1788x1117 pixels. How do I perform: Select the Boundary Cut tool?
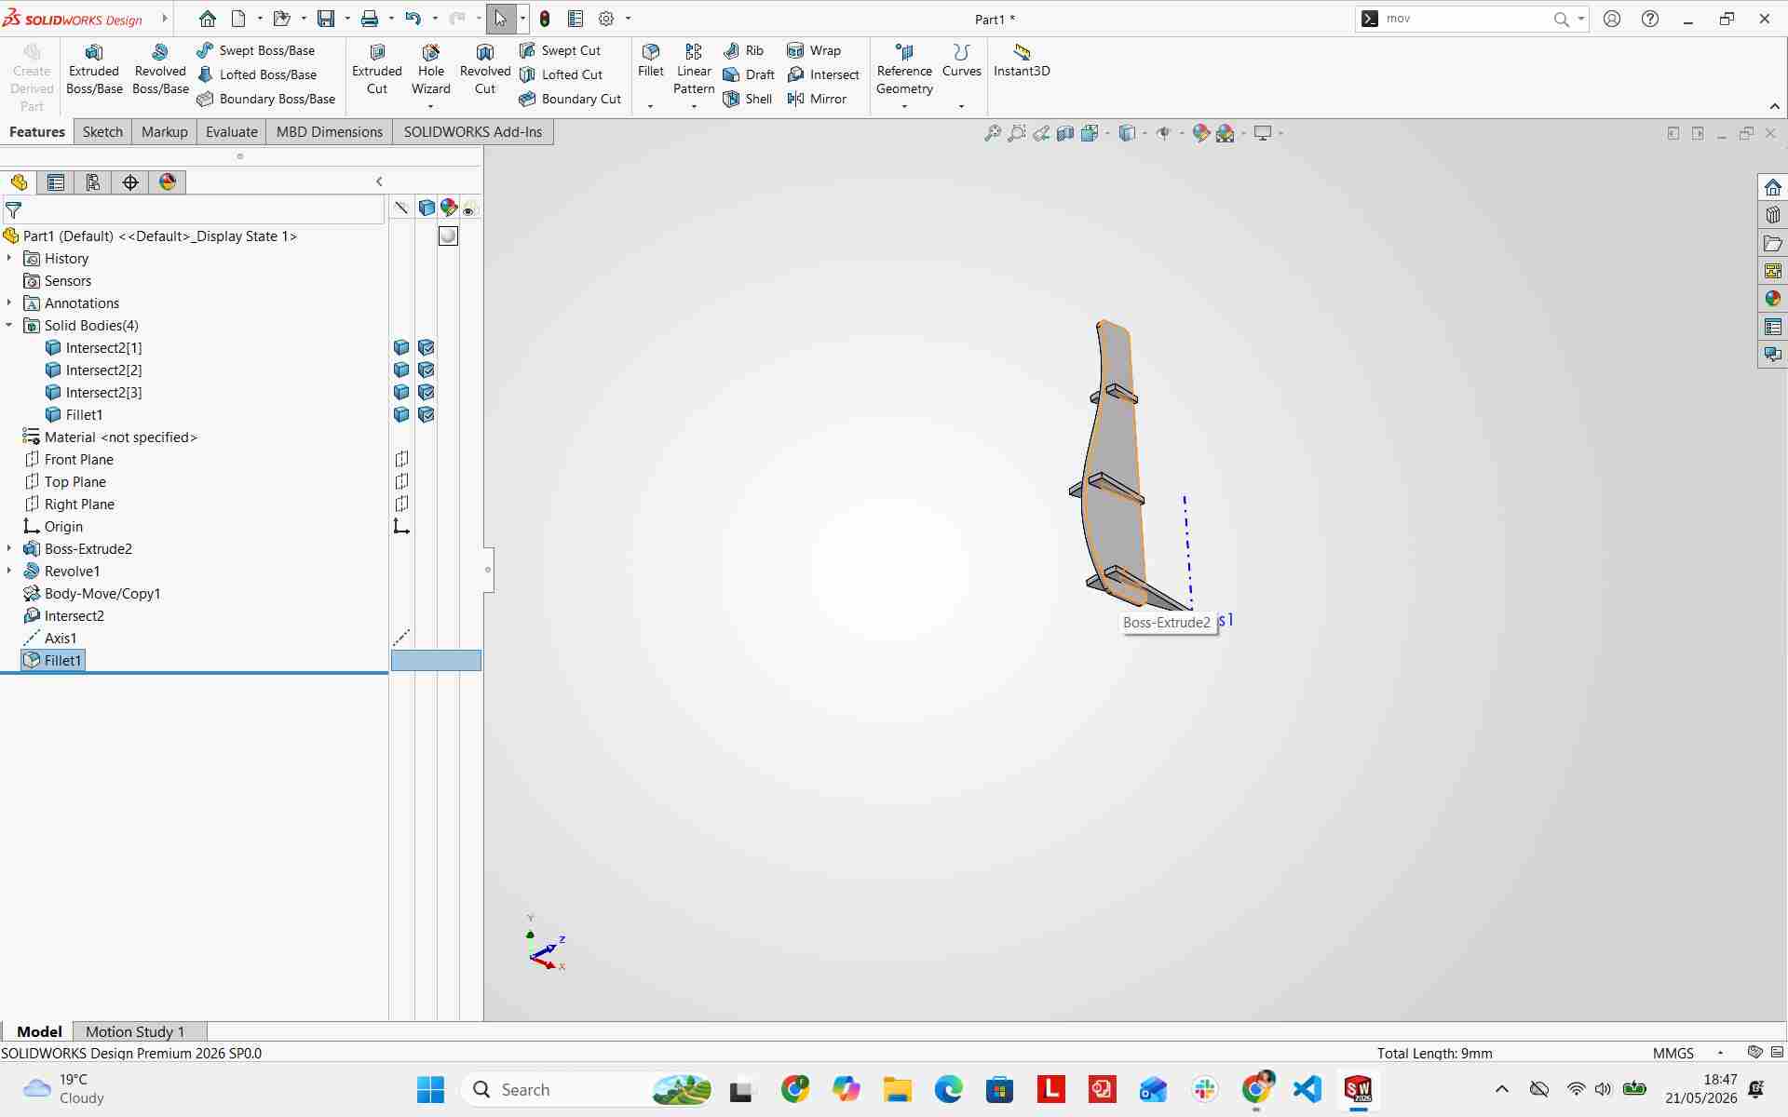pyautogui.click(x=570, y=99)
